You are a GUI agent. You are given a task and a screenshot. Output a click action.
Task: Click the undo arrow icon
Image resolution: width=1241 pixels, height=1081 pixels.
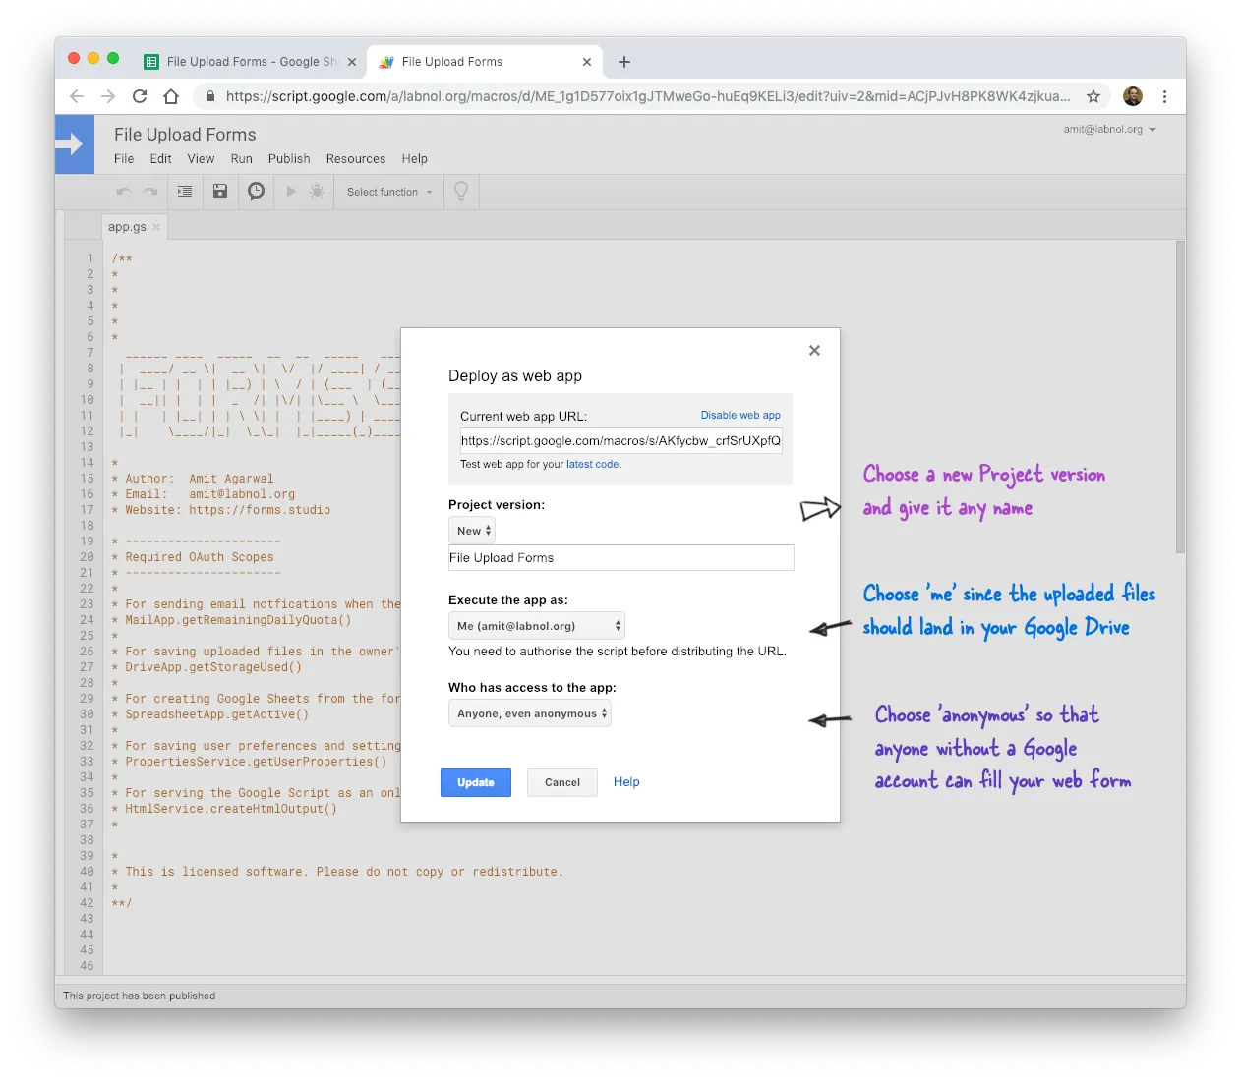[x=124, y=191]
